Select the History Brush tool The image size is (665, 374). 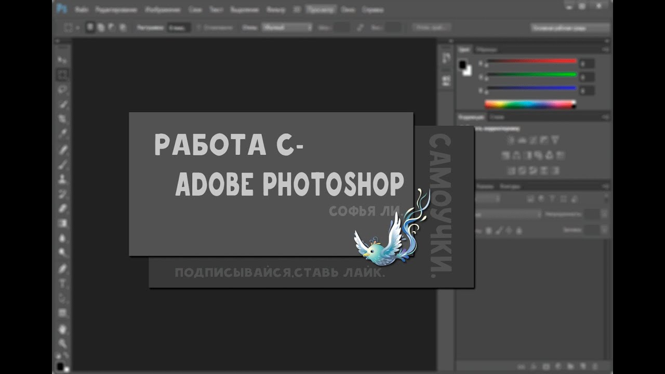[x=62, y=194]
